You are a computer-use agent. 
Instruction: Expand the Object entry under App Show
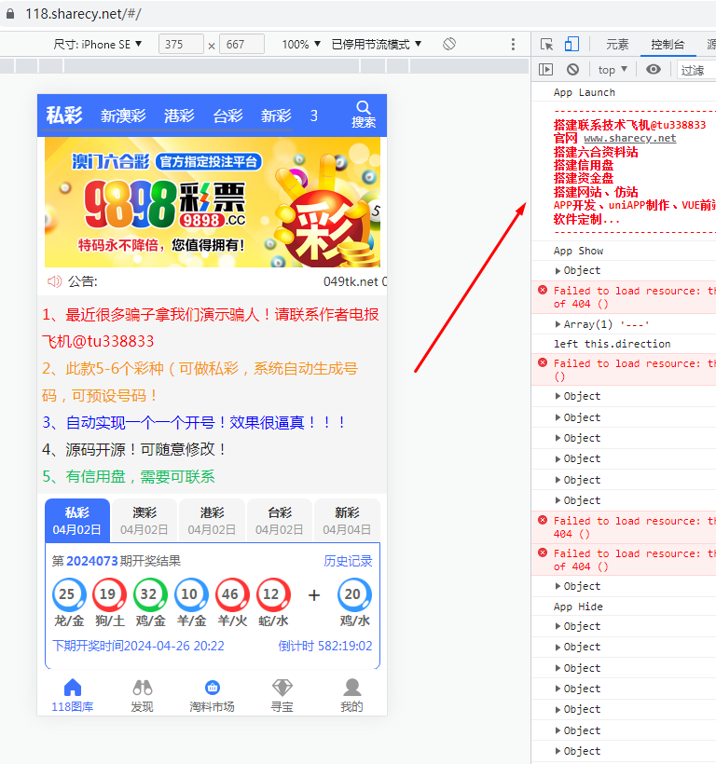[x=558, y=270]
